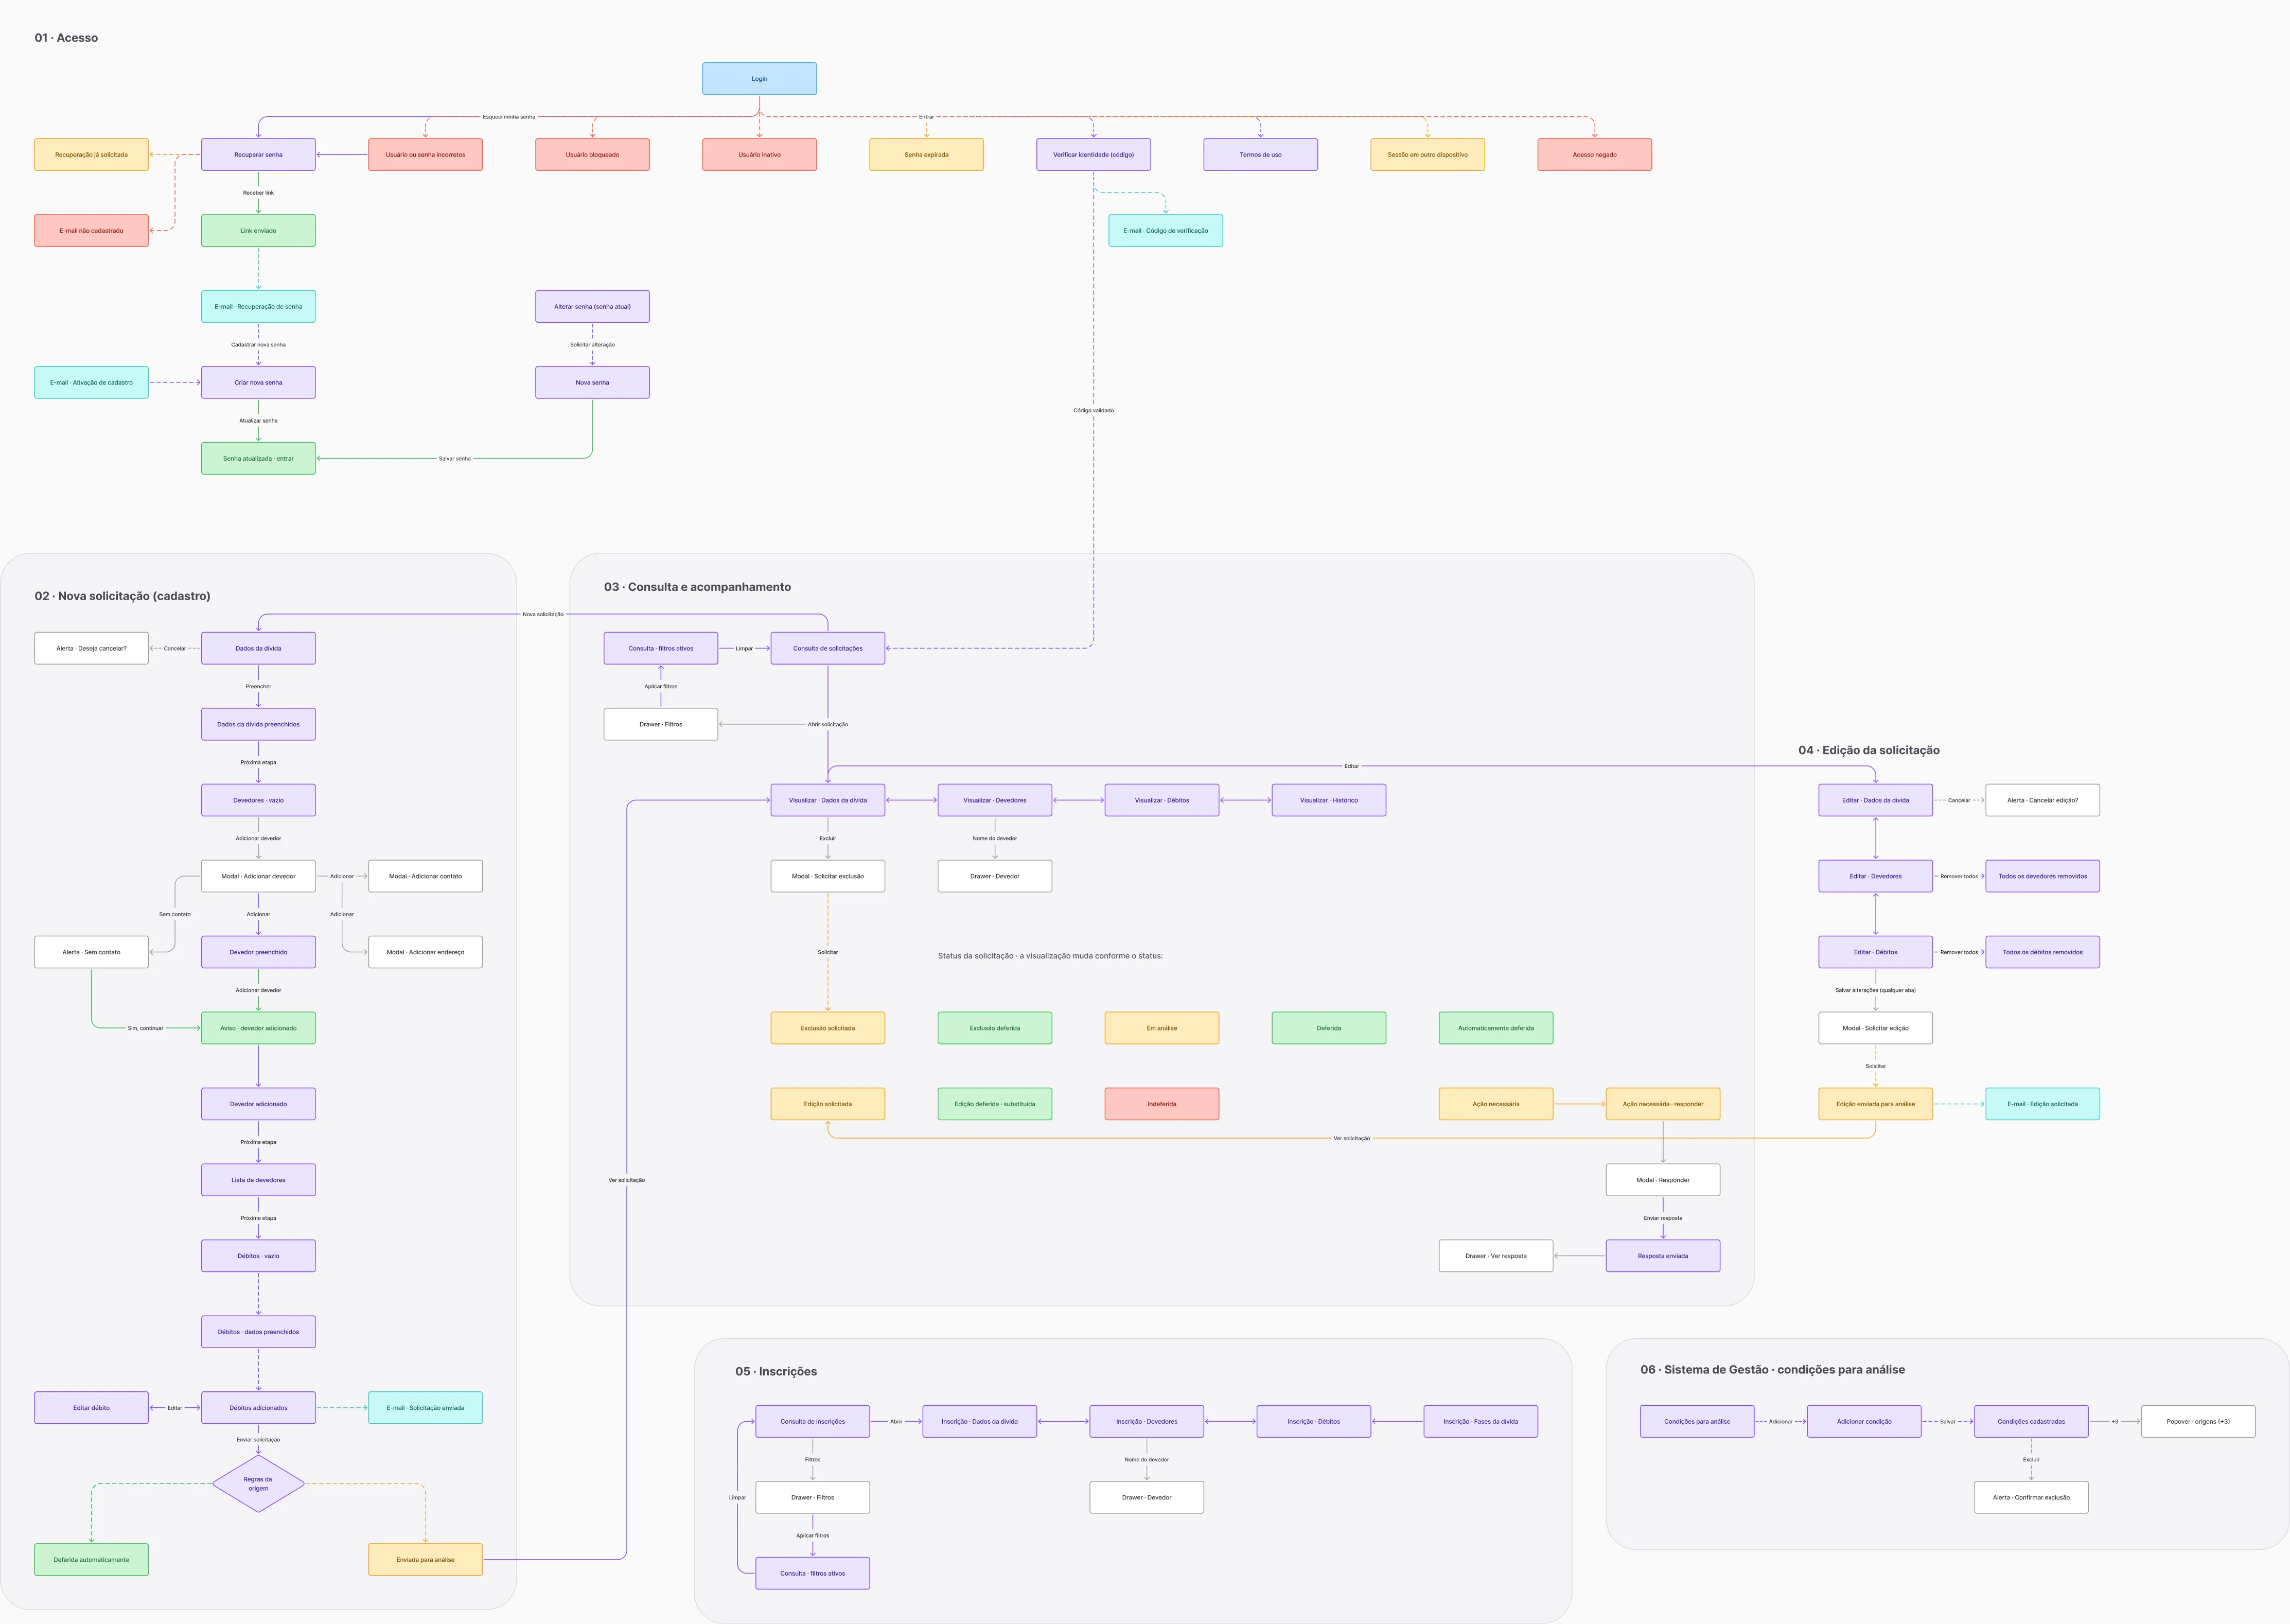Select Enviada para análise node

tap(425, 1560)
